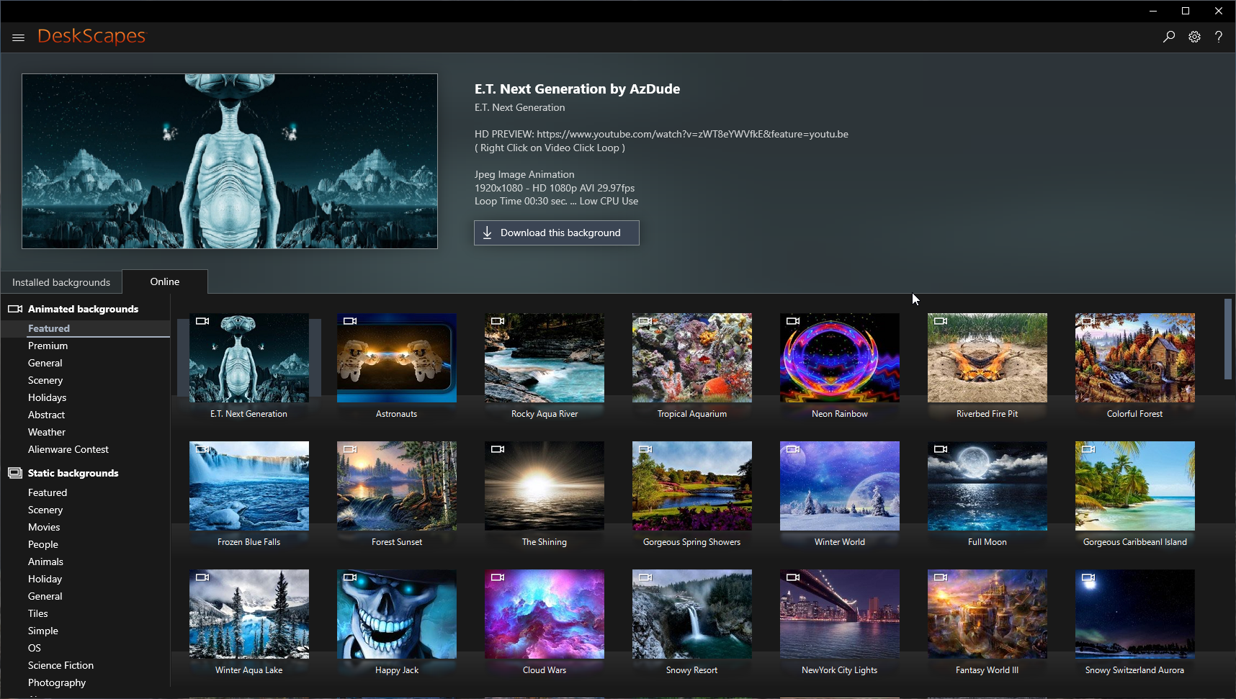The height and width of the screenshot is (699, 1236).
Task: Select Science Fiction static category
Action: coord(61,665)
